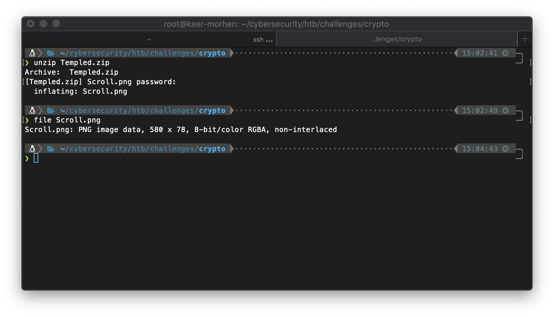The height and width of the screenshot is (317, 554).
Task: Click the green prompt arrow on the empty line
Action: [27, 158]
